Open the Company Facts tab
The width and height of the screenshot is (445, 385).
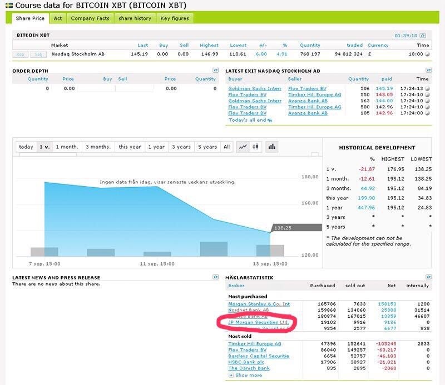90,18
